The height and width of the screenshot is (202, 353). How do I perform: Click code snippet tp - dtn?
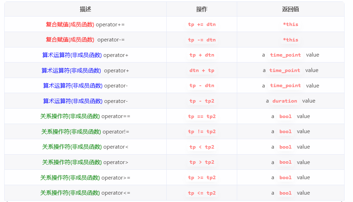(202, 86)
